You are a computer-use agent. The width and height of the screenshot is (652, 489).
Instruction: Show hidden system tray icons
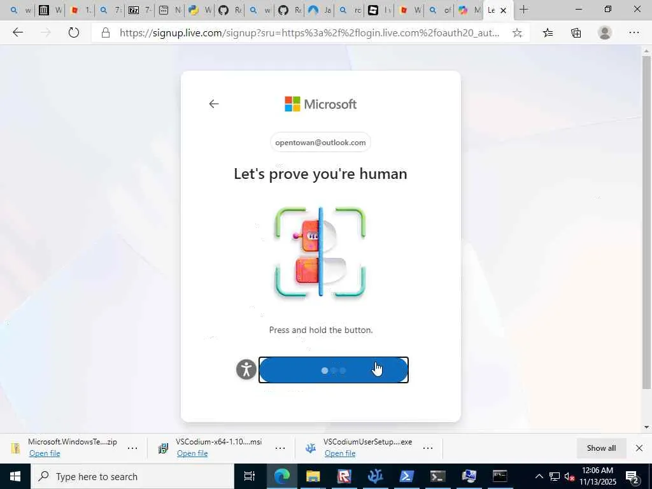point(539,476)
